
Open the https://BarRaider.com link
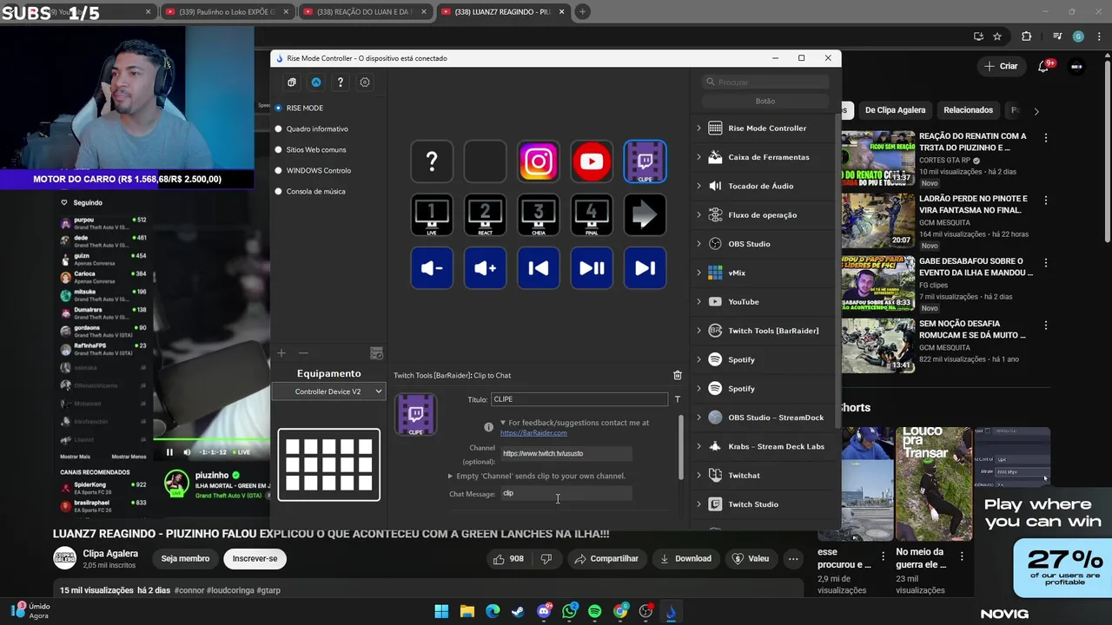point(533,432)
